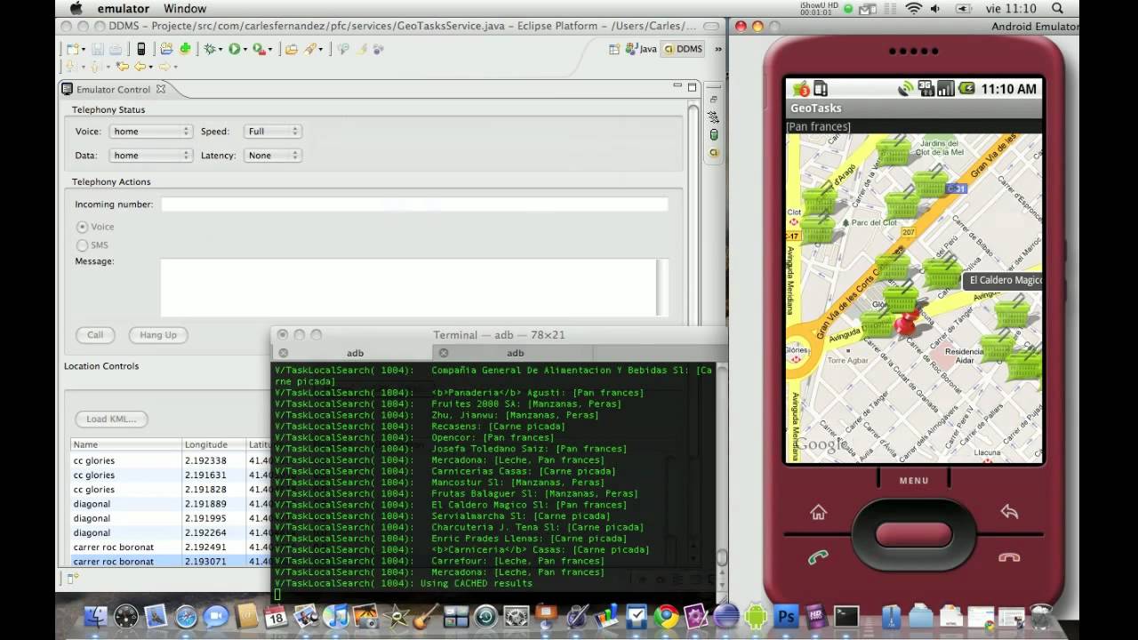This screenshot has height=640, width=1138.
Task: Select the carrer roc boronat row with 2.193071
Action: tap(171, 562)
